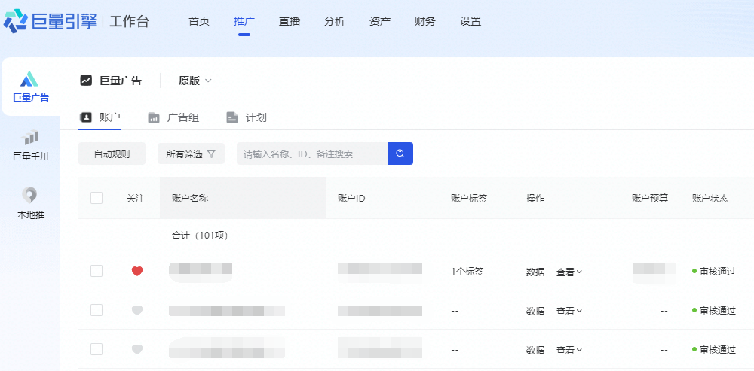Viewport: 754px width, 371px height.
Task: Click 数据 link in third account row
Action: 535,351
